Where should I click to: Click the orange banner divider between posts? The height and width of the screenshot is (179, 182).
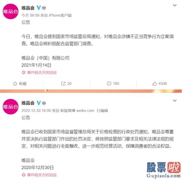pyautogui.click(x=91, y=91)
